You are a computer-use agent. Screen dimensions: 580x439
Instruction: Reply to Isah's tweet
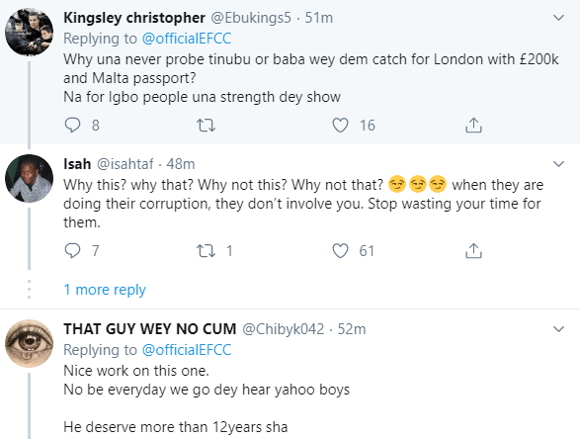[x=72, y=250]
